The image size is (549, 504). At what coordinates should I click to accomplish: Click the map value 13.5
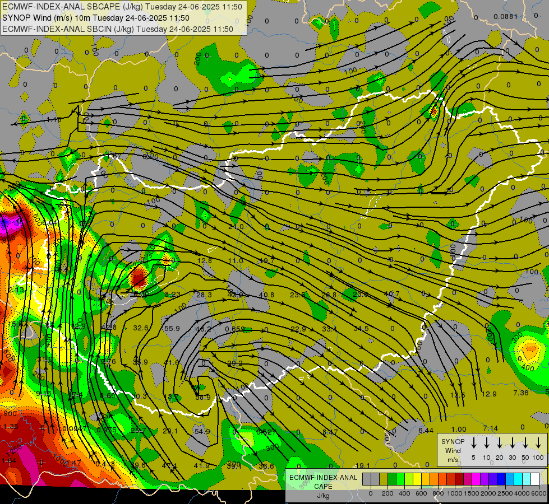point(458,395)
